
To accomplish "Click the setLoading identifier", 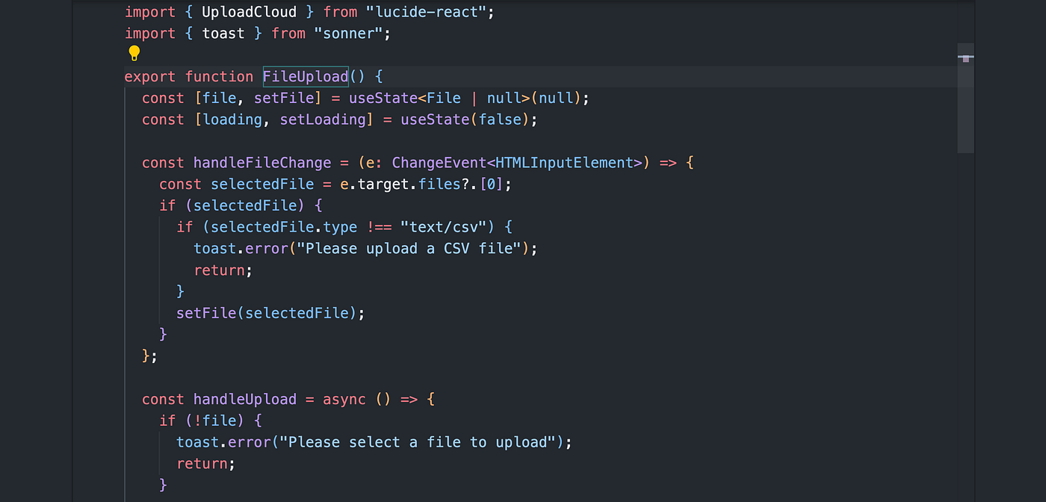I will (x=323, y=120).
